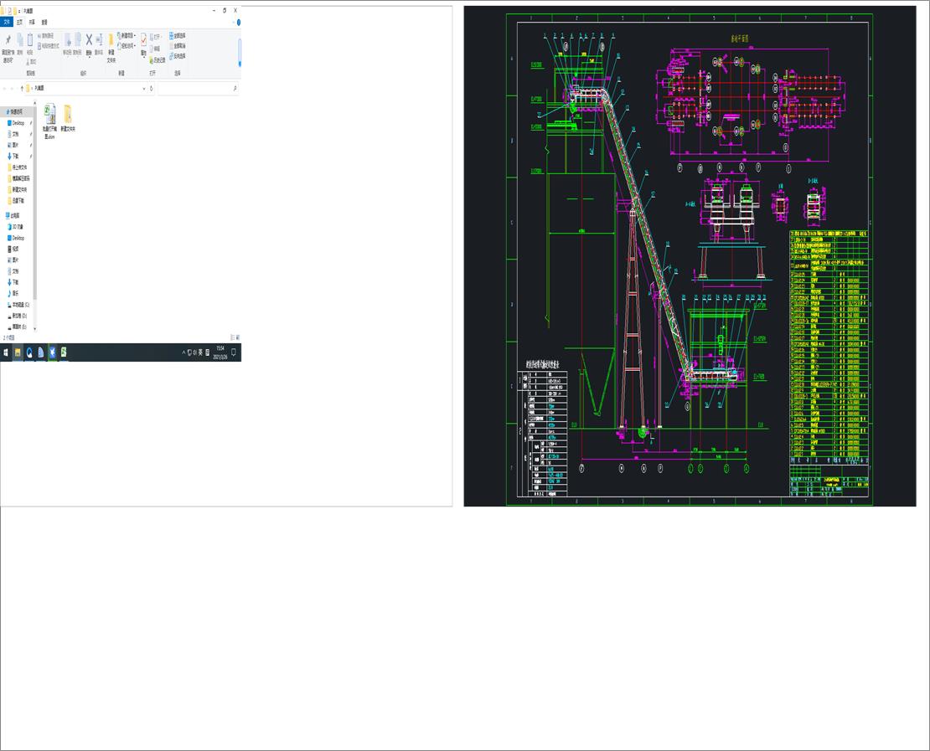Screen dimensions: 930x751
Task: Select the Share ribbon tab
Action: (32, 22)
